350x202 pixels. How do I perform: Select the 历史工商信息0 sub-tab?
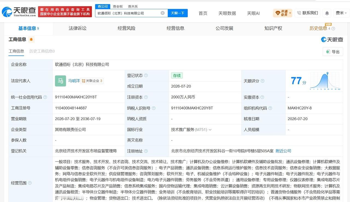42,51
